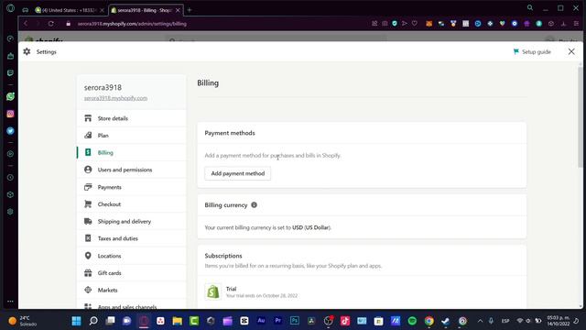586x330 pixels.
Task: Expand the system tray hidden icons chevron
Action: tap(480, 321)
